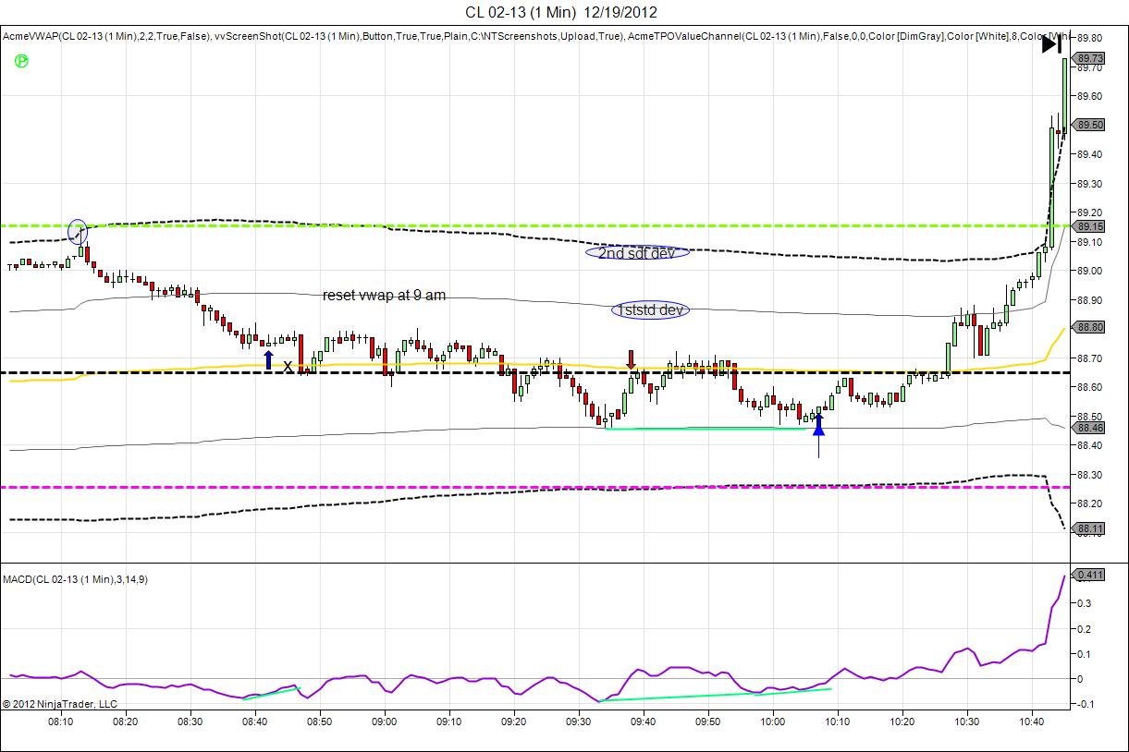Click the skip-to-latest-bar arrow icon

[1051, 45]
